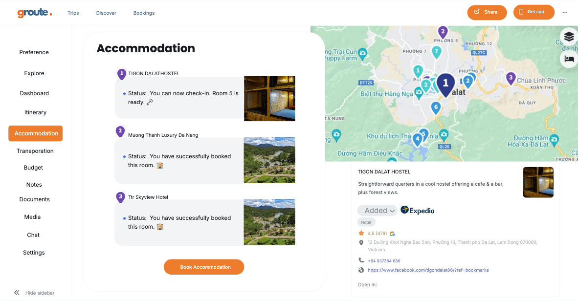
Task: Select Budget in the sidebar
Action: [33, 168]
